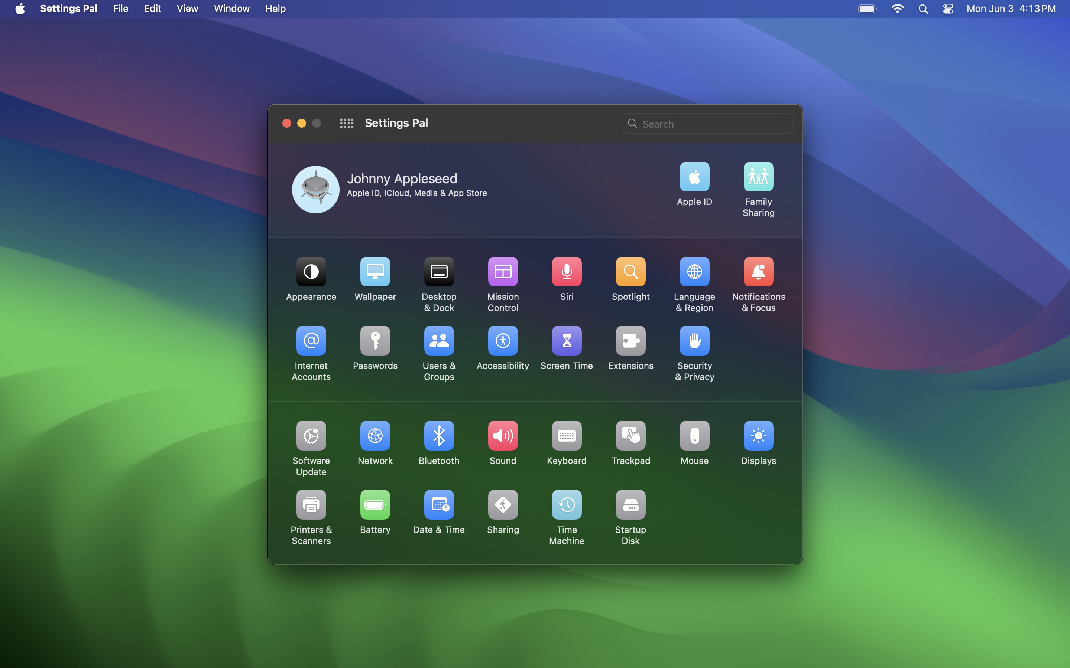1070x668 pixels.
Task: Click the shark profile avatar
Action: [x=315, y=190]
